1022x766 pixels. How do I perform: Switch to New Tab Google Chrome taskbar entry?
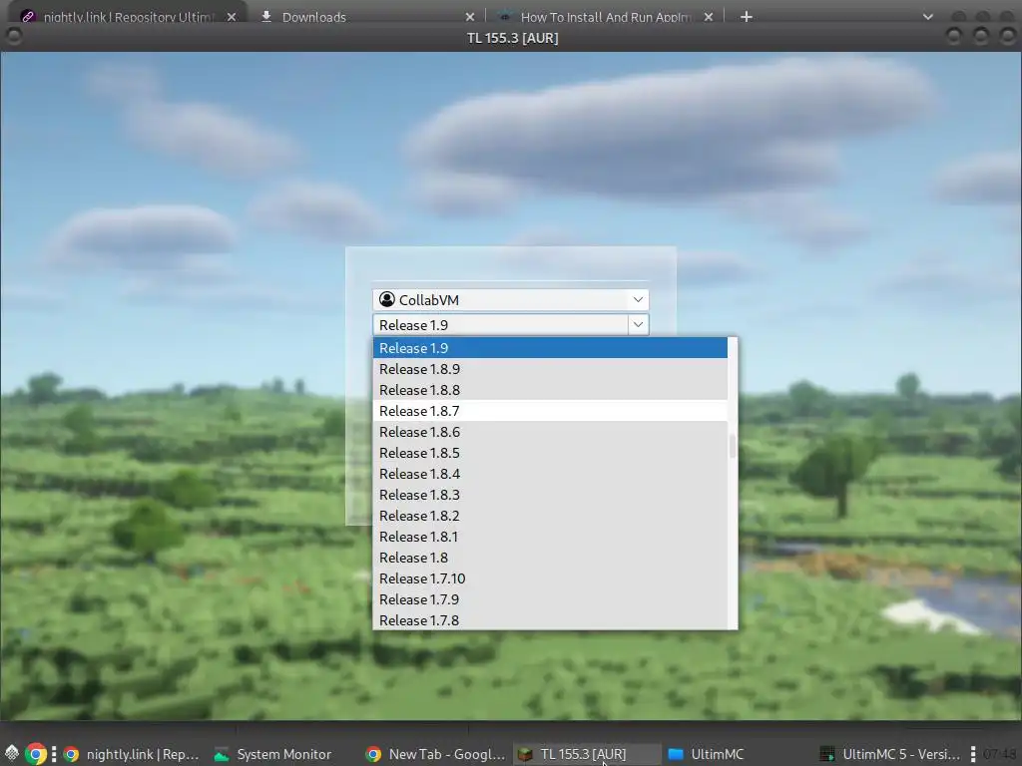(435, 754)
